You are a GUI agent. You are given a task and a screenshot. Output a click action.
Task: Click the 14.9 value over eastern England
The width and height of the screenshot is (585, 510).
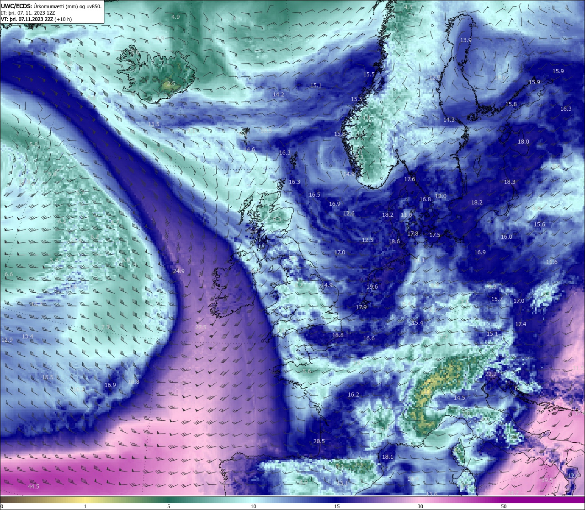(x=327, y=285)
